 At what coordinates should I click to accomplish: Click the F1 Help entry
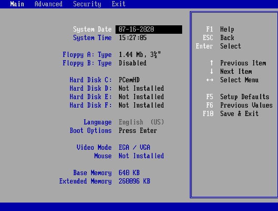pos(220,30)
